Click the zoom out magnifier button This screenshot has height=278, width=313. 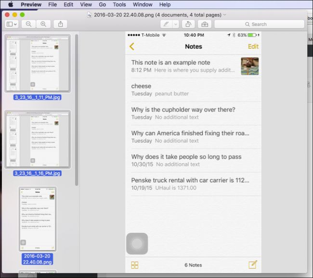coord(28,24)
